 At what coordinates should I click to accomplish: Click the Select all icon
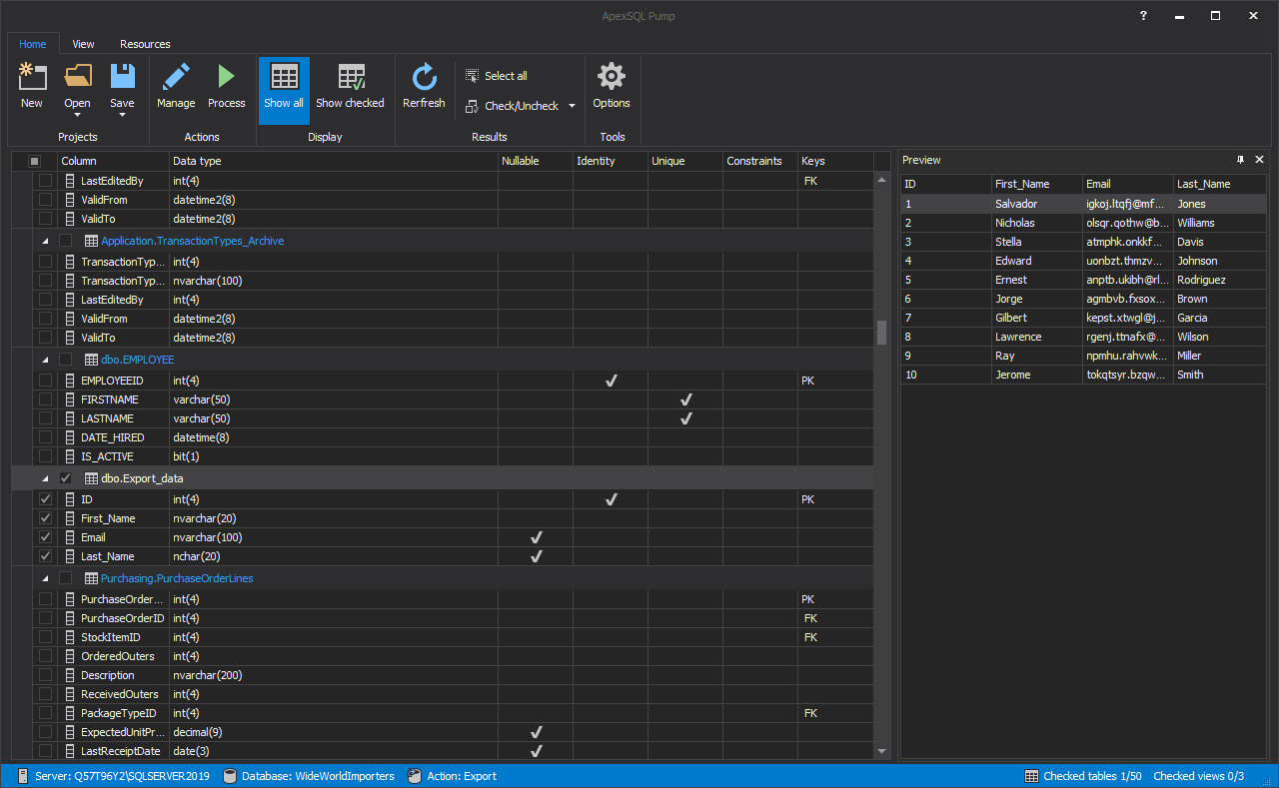click(473, 76)
